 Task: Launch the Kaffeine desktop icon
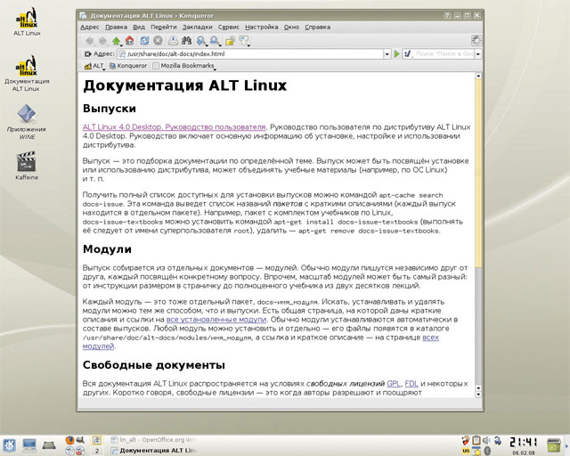tap(27, 166)
